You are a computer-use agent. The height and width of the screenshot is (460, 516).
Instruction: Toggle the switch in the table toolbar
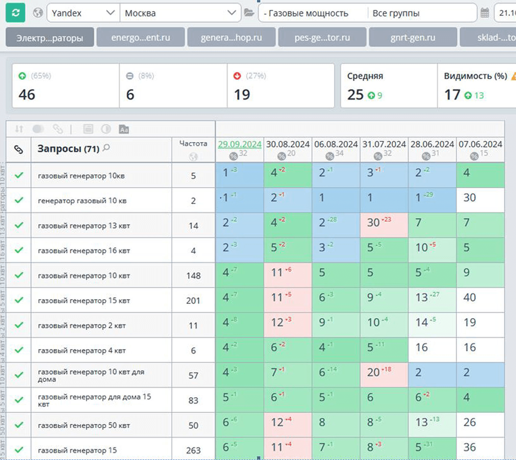pyautogui.click(x=38, y=129)
